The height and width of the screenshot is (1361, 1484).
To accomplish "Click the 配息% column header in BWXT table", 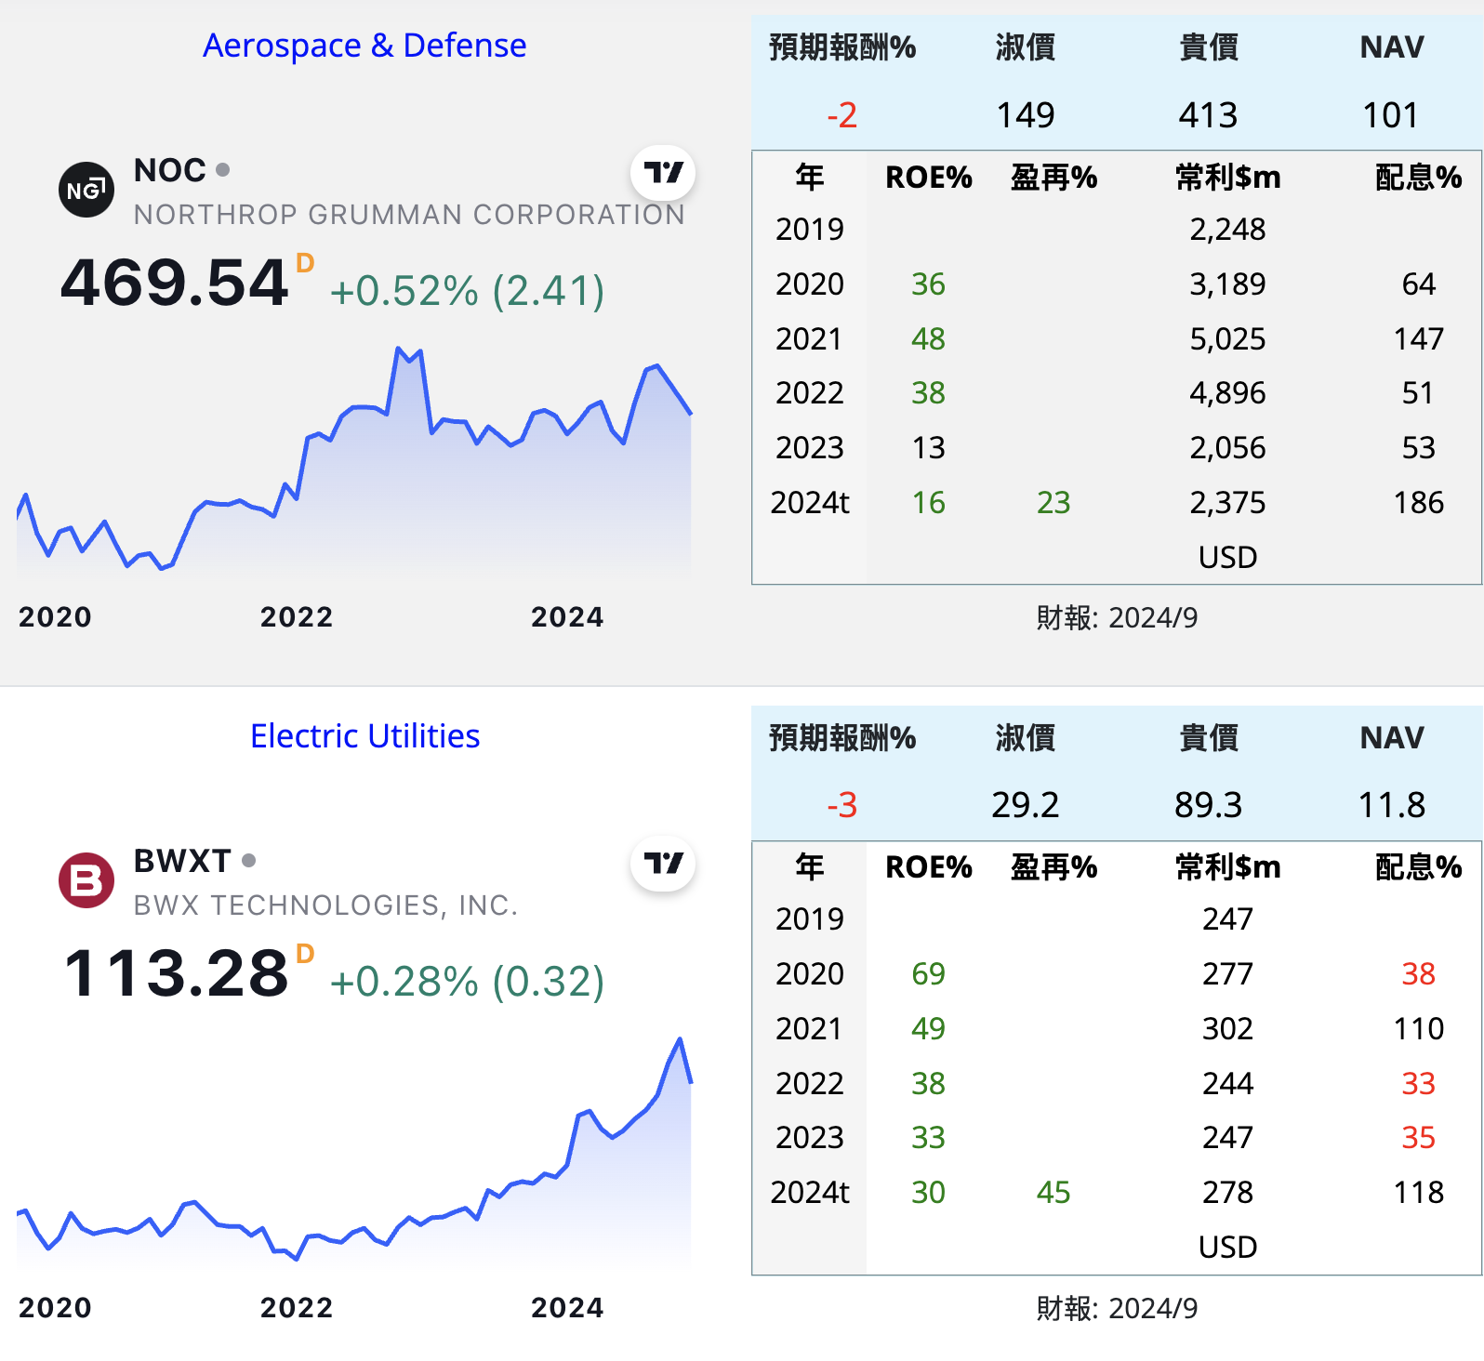I will coord(1419,866).
